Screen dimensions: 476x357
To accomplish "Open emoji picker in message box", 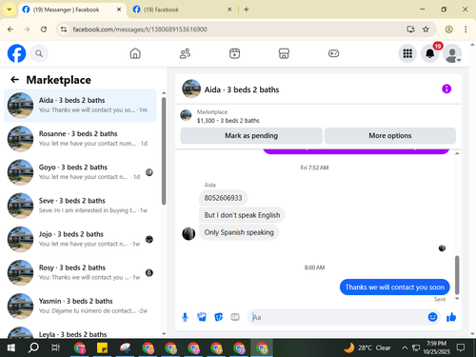I will pos(432,317).
